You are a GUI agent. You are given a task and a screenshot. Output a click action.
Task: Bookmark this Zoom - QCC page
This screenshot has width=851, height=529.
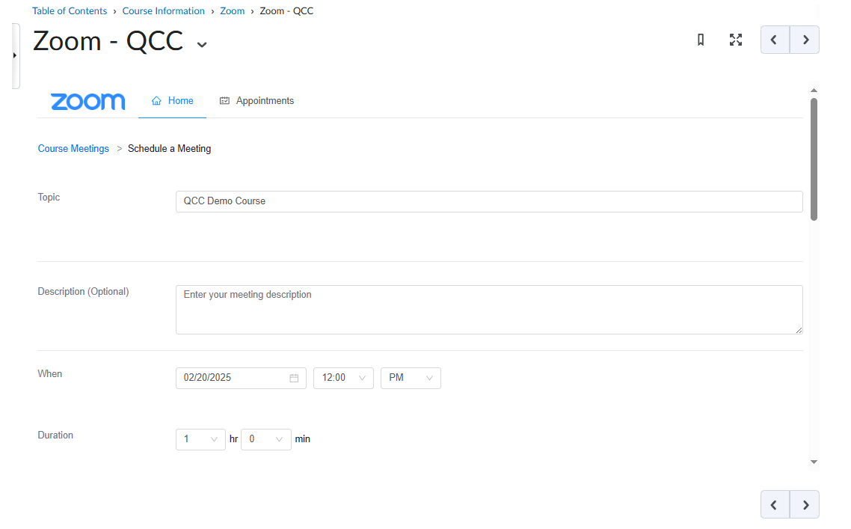click(x=701, y=40)
